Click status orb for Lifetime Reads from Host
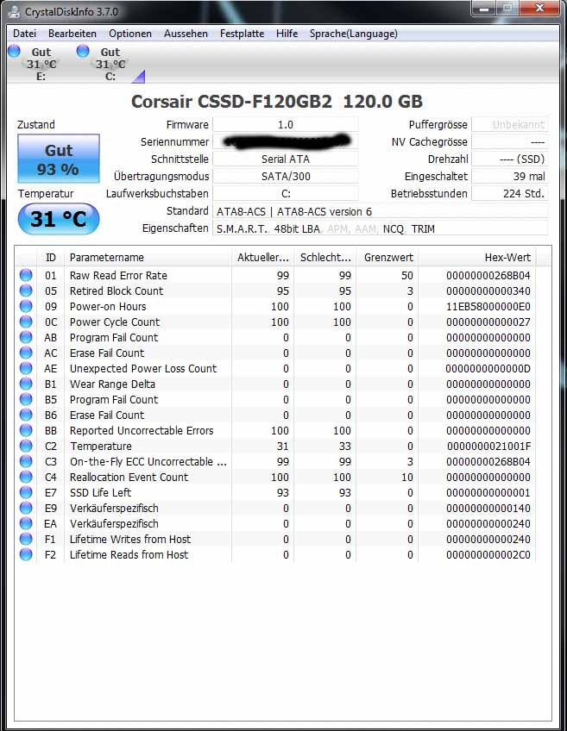 tap(26, 554)
